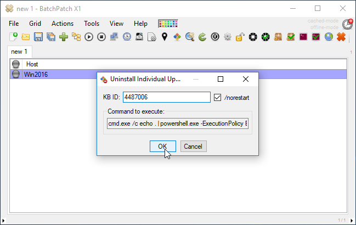Click the Windows update flag icon
Image resolution: width=356 pixels, height=225 pixels.
(177, 37)
